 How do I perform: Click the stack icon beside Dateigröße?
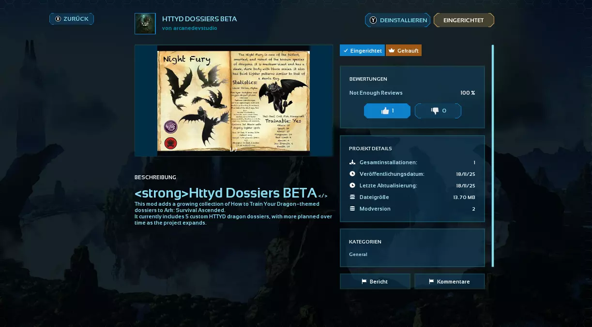tap(352, 197)
